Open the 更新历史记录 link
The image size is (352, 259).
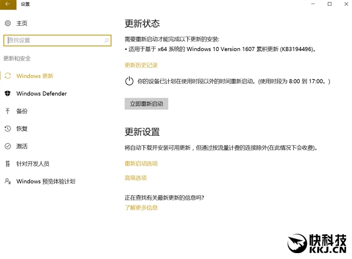(141, 65)
